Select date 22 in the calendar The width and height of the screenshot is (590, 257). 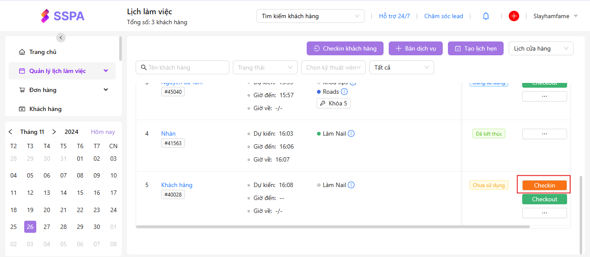click(80, 210)
